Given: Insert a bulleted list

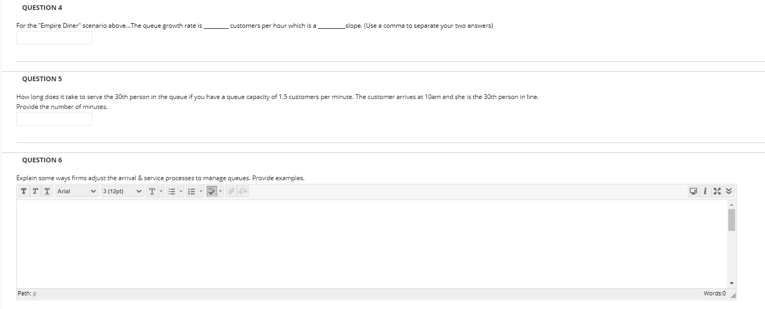Looking at the screenshot, I should tap(172, 191).
